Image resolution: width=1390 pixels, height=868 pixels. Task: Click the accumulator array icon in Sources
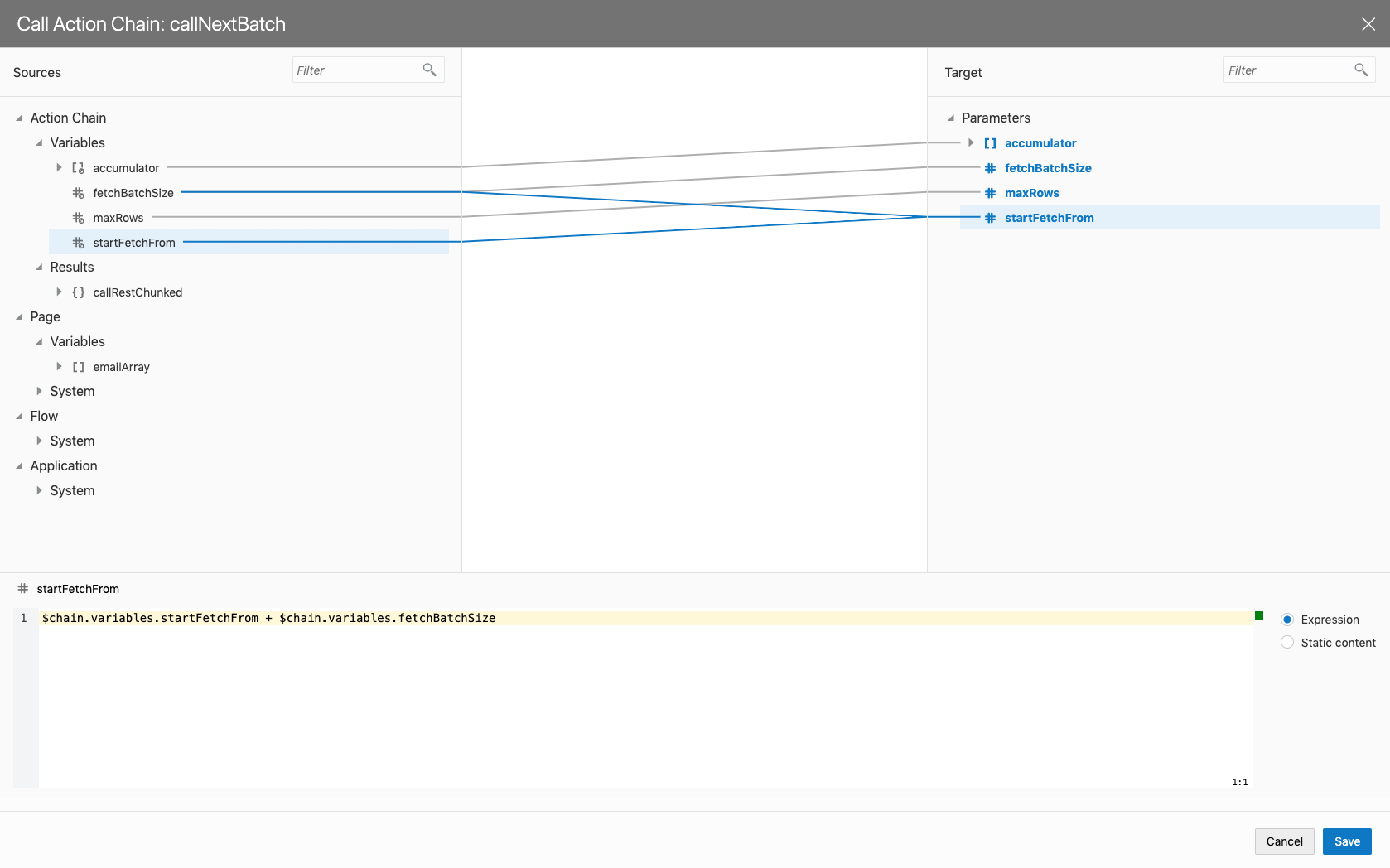(78, 168)
